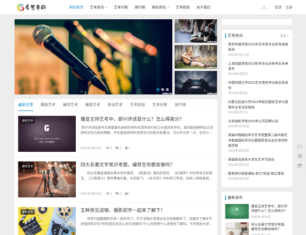Switch to the 排行榜 tab
Image resolution: width=306 pixels, height=235 pixels.
pos(180,105)
